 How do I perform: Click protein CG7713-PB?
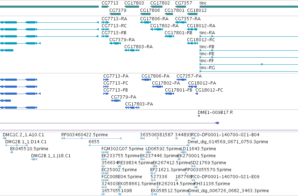click(x=116, y=90)
